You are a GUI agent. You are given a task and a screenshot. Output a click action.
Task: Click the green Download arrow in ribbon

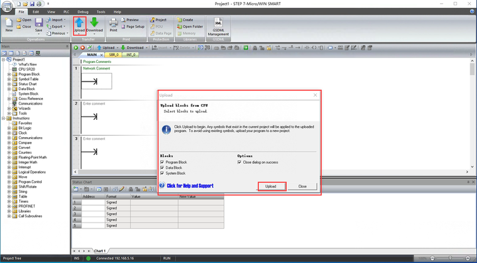[94, 23]
